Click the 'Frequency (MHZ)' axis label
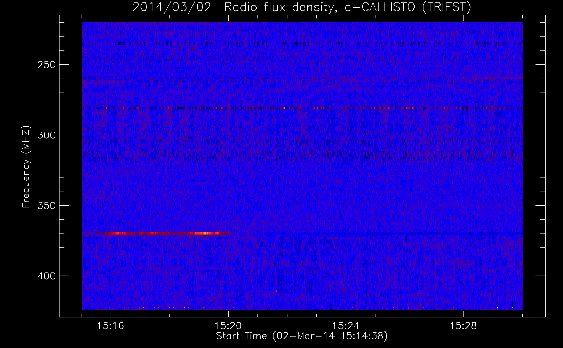Viewport: 563px width, 348px height. [x=26, y=167]
